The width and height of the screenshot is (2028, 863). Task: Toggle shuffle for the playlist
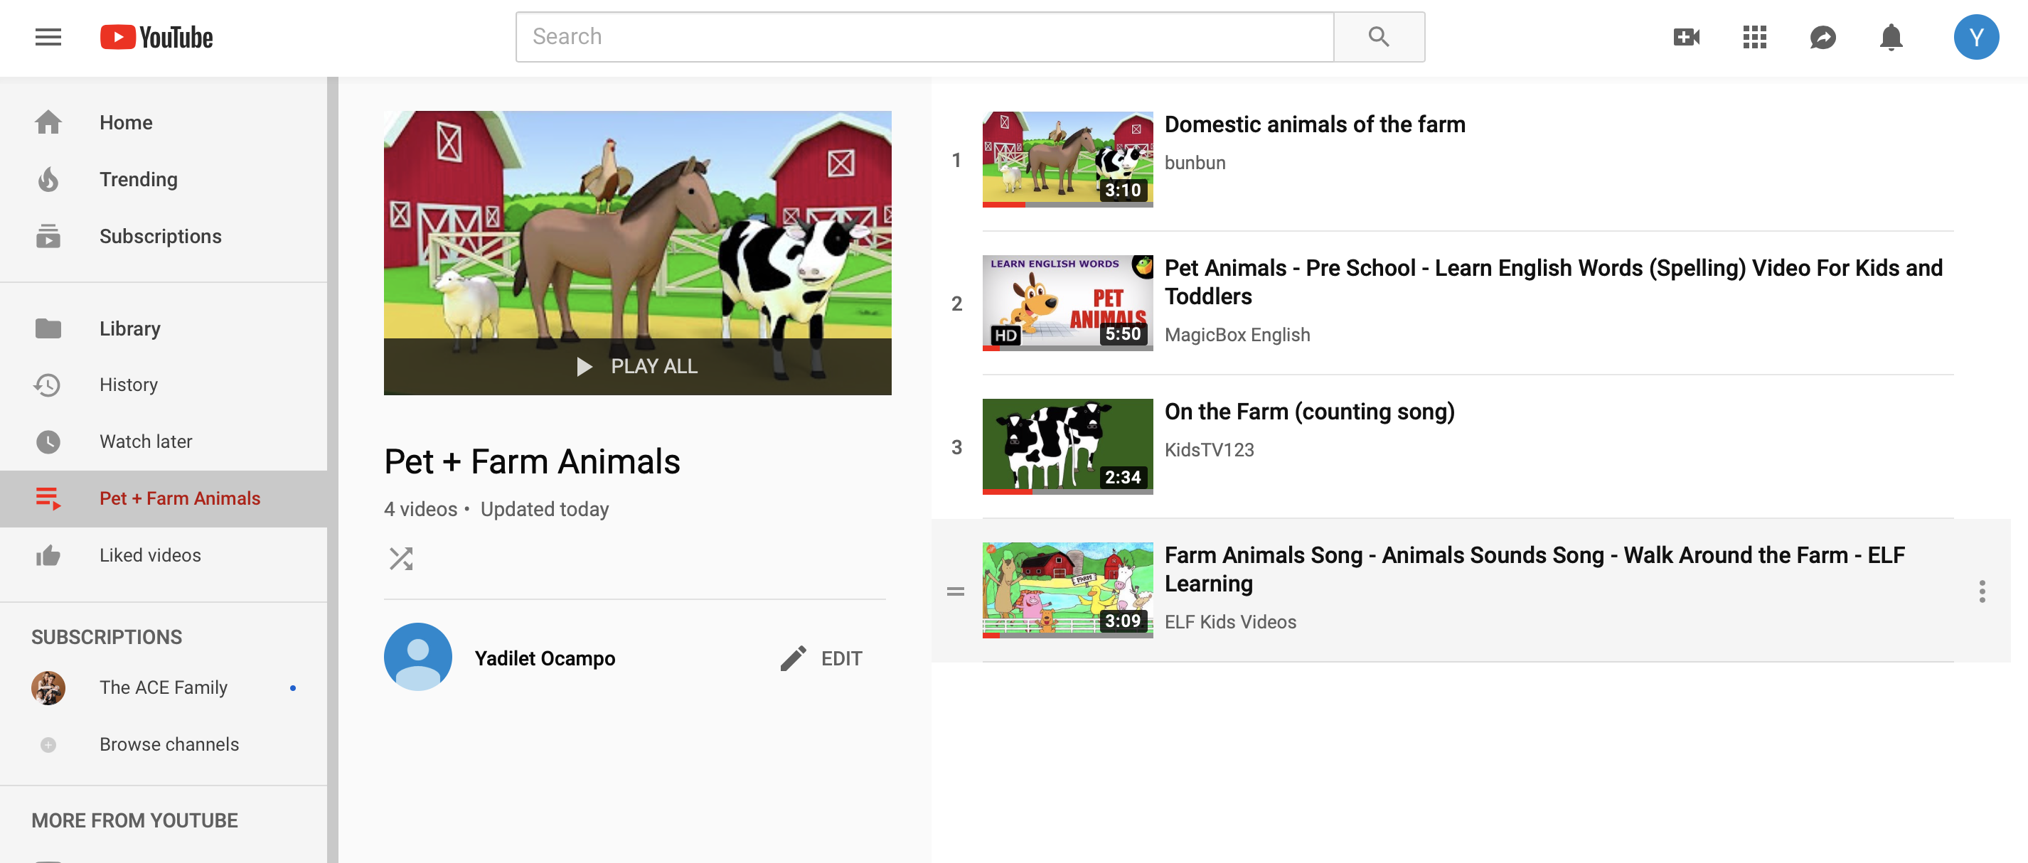pyautogui.click(x=401, y=559)
